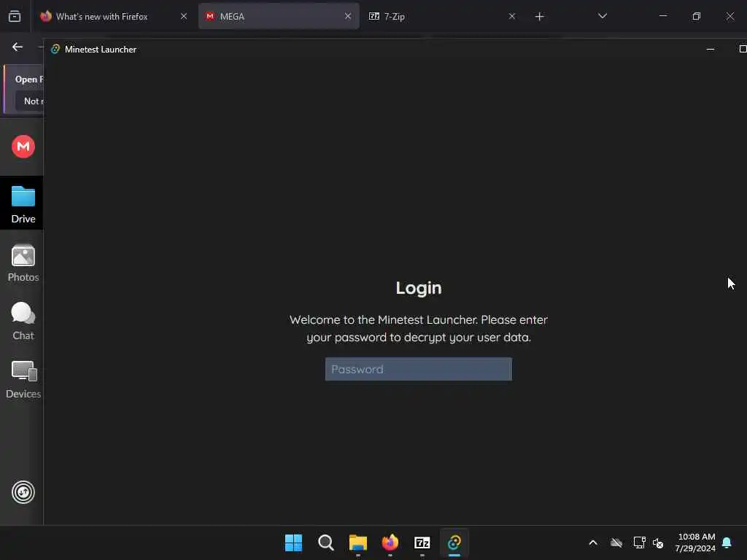Switch to the MEGA browser tab

point(279,16)
